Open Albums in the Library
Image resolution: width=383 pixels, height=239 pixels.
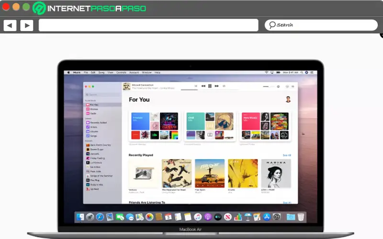pos(92,131)
